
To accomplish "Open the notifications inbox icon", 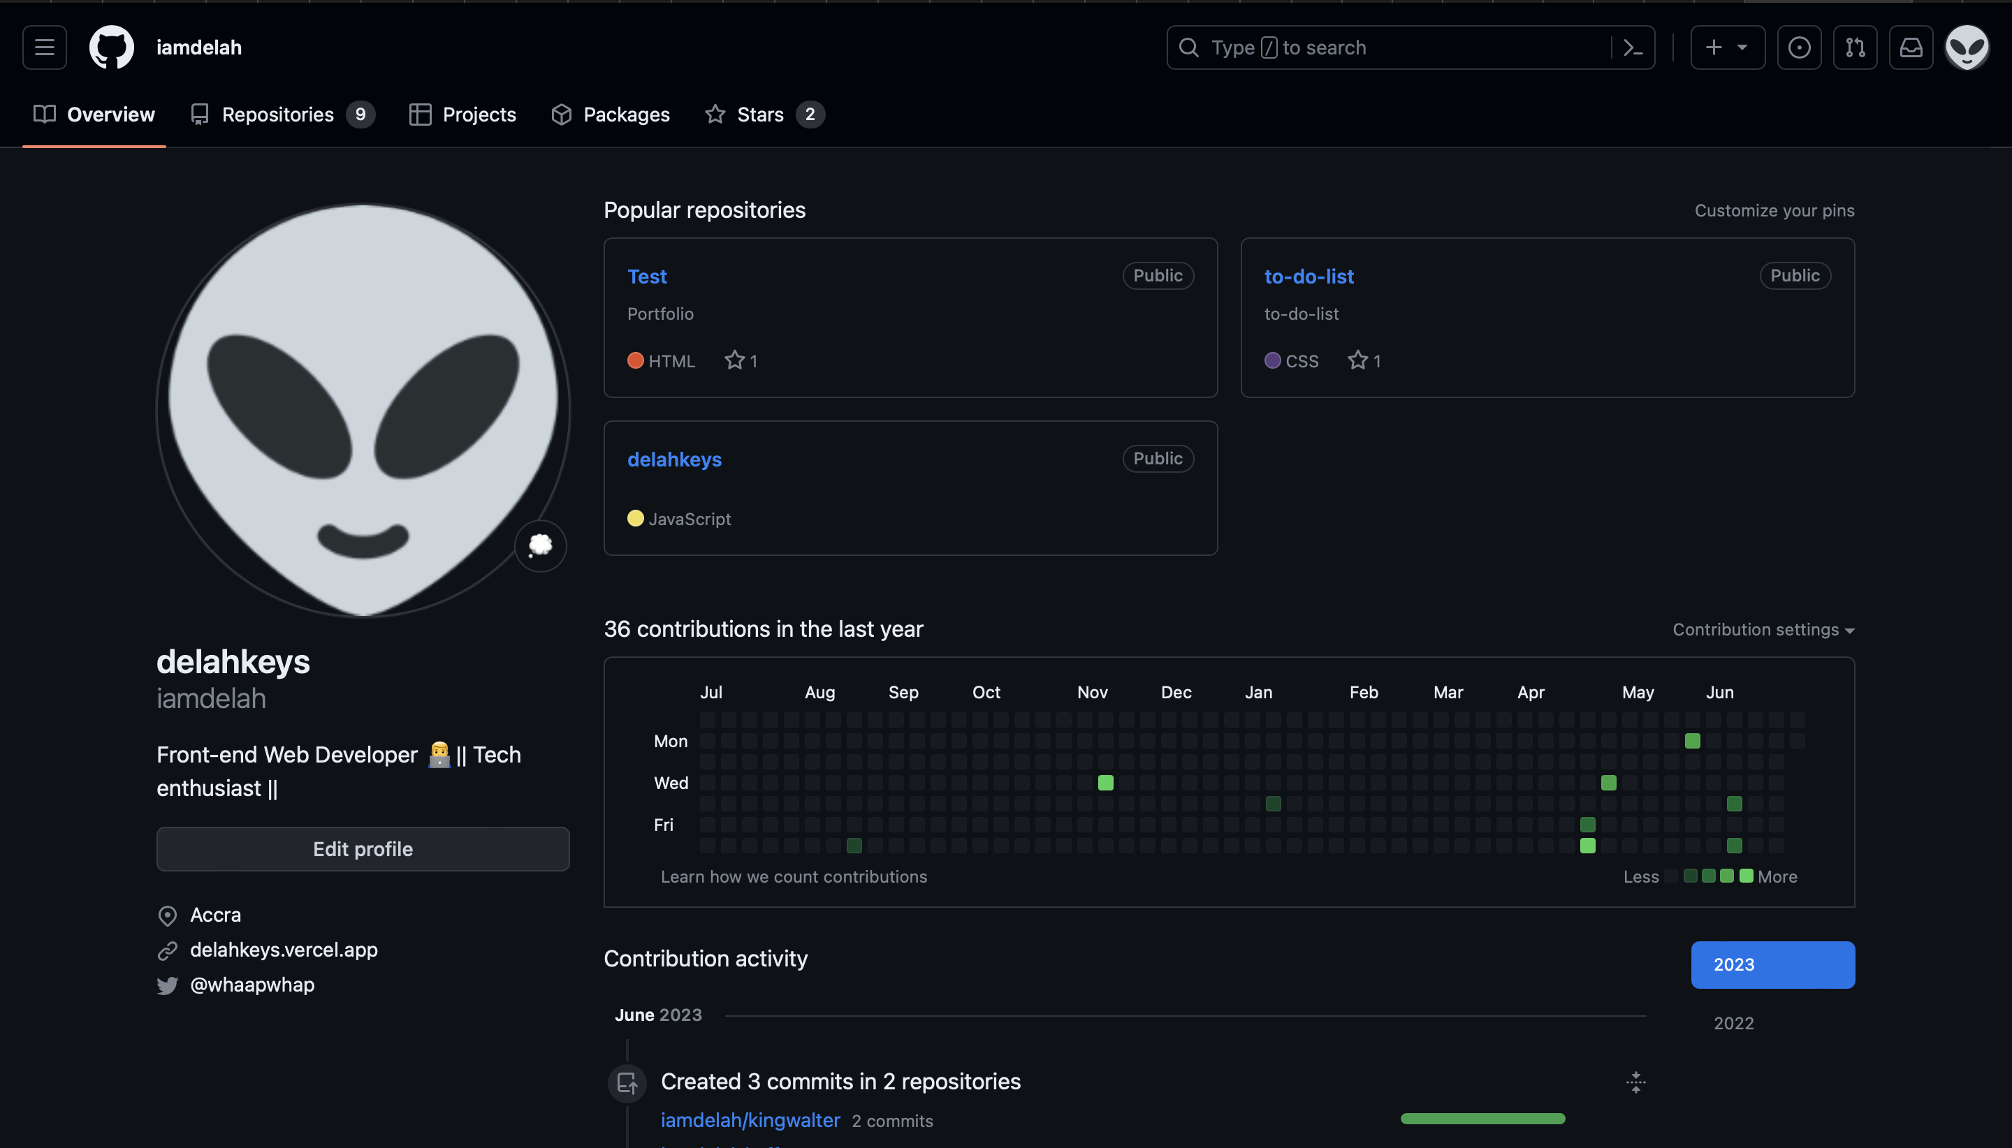I will (x=1911, y=47).
